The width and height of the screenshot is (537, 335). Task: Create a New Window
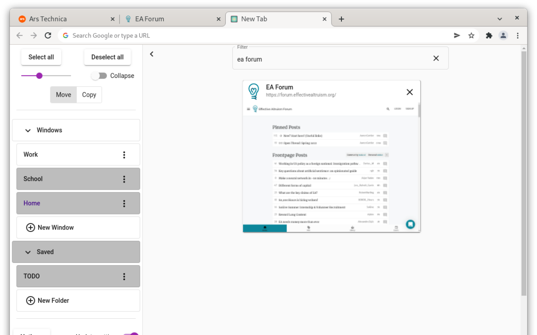(78, 228)
